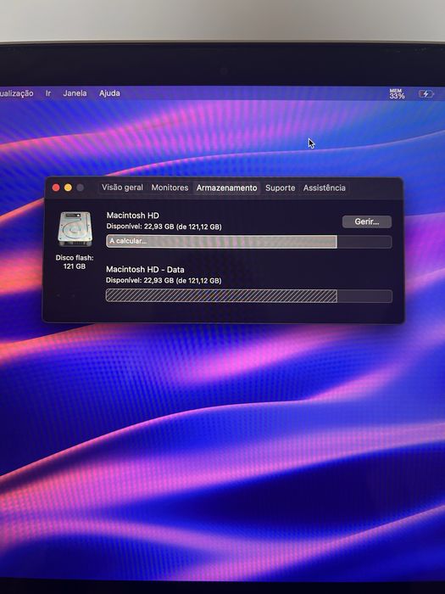Click the MEM 33% memory status item
This screenshot has width=445, height=594.
397,93
